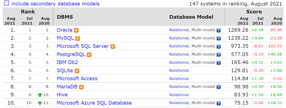Image resolution: width=286 pixels, height=108 pixels.
Task: Click the info icon in the Oracle row
Action: pyautogui.click(x=219, y=30)
